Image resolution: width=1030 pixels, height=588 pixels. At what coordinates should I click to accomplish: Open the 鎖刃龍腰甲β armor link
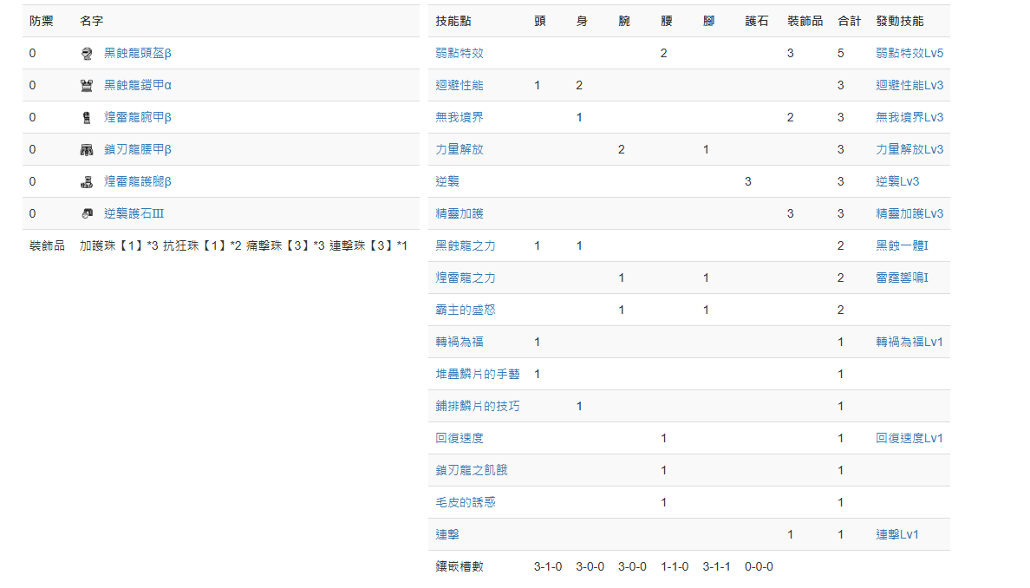(137, 150)
